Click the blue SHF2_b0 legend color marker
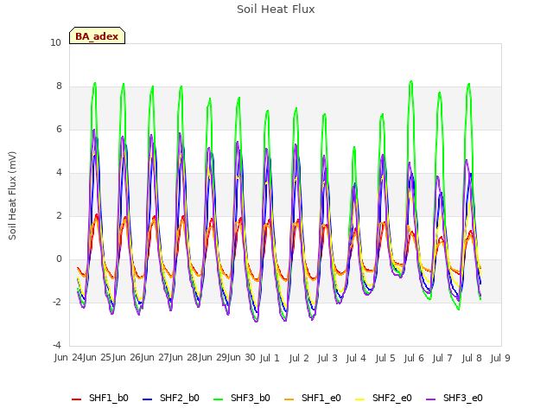The image size is (553, 415). tap(148, 399)
